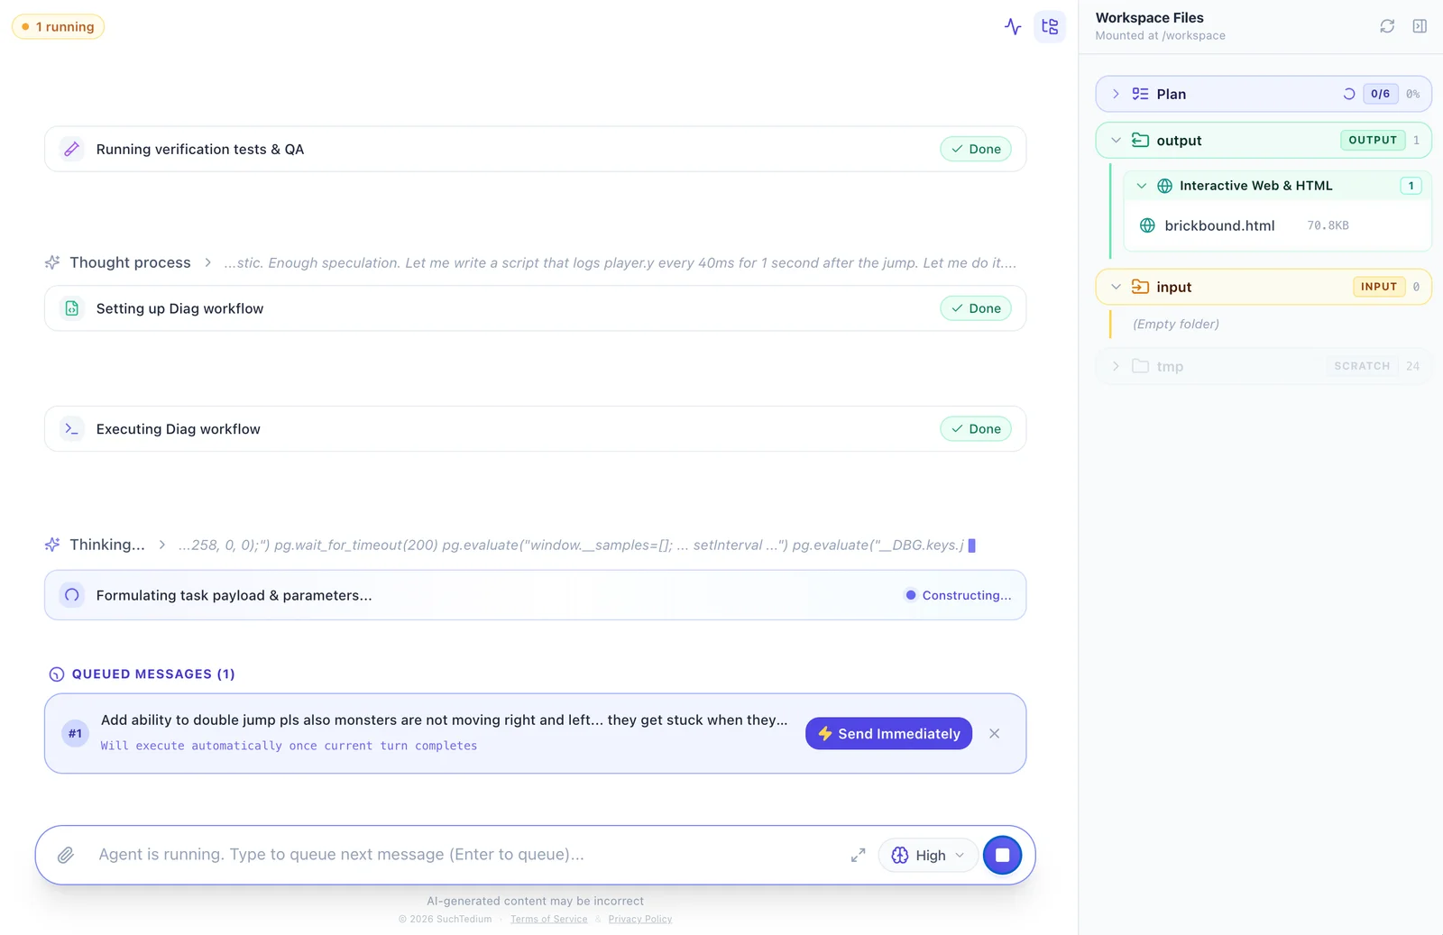Click the OUTPUT tag on output folder
Screen dimensions: 1443x935
(x=1373, y=140)
